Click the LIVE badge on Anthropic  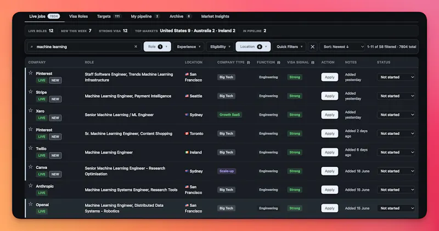[x=42, y=193]
